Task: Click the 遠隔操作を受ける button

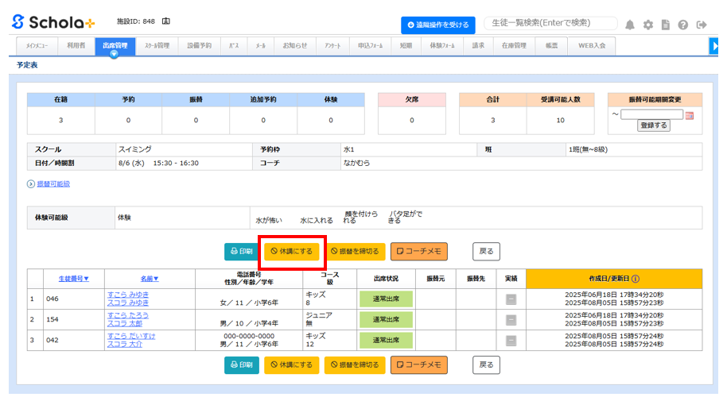Action: click(437, 25)
